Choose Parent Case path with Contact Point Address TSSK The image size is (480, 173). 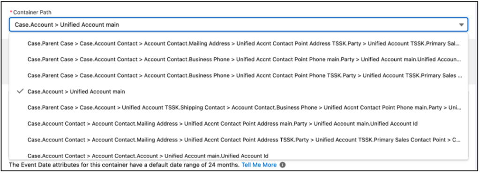click(x=239, y=44)
